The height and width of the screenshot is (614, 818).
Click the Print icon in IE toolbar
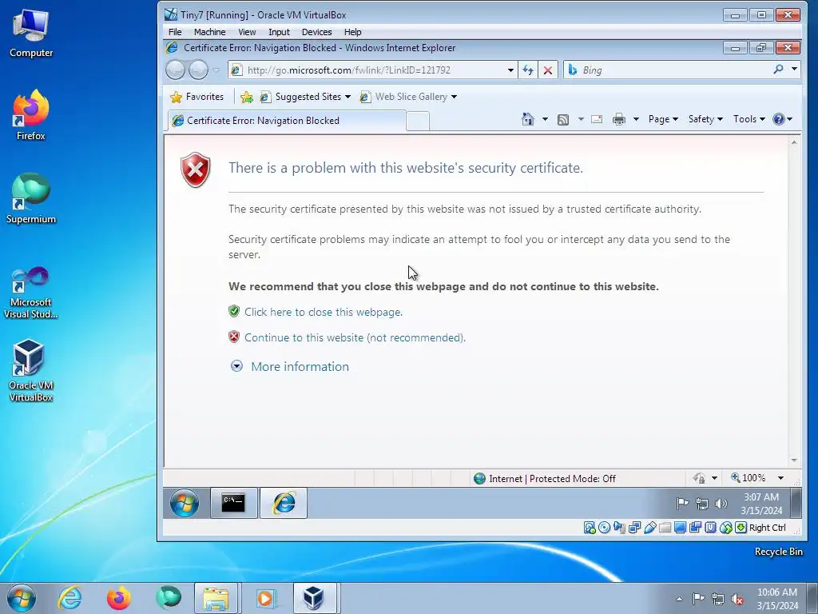pos(619,120)
